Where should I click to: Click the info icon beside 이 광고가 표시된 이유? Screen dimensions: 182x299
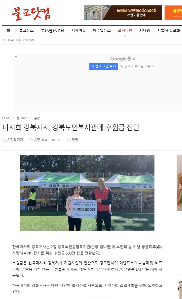[x=153, y=66]
